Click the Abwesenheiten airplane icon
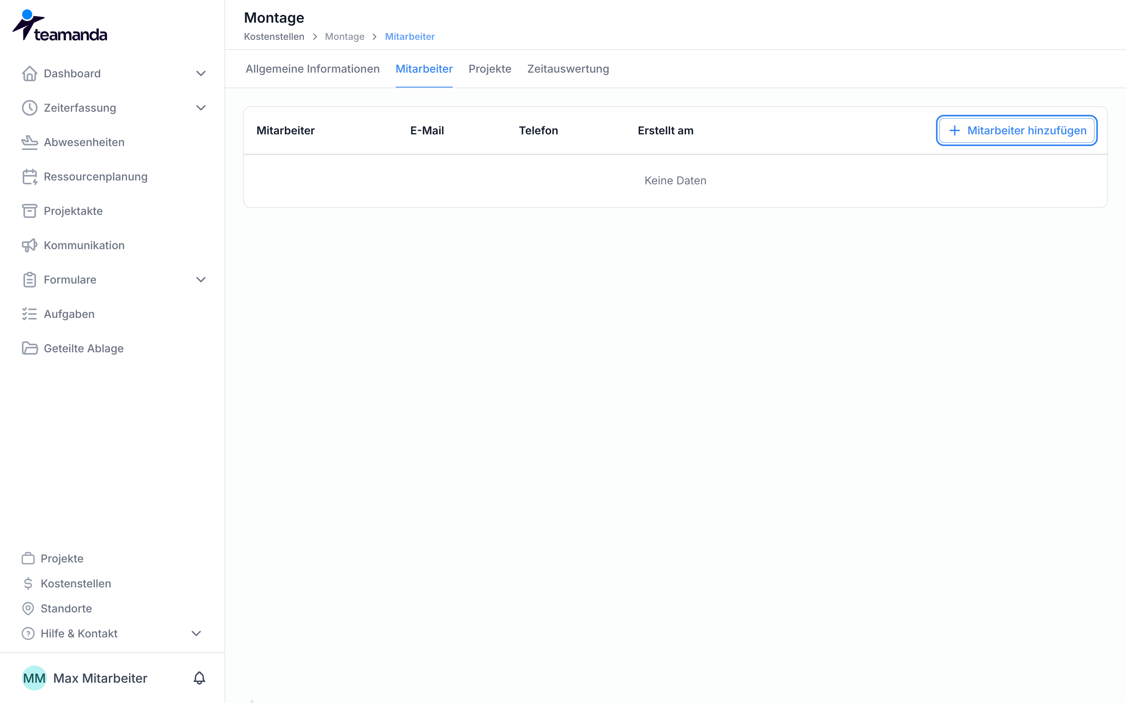1126x703 pixels. click(29, 142)
